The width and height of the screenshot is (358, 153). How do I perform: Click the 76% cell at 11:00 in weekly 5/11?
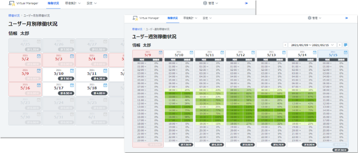[x=218, y=100]
